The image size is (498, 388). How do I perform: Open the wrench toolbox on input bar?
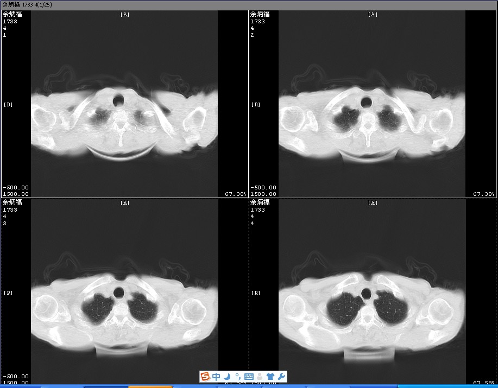281,377
